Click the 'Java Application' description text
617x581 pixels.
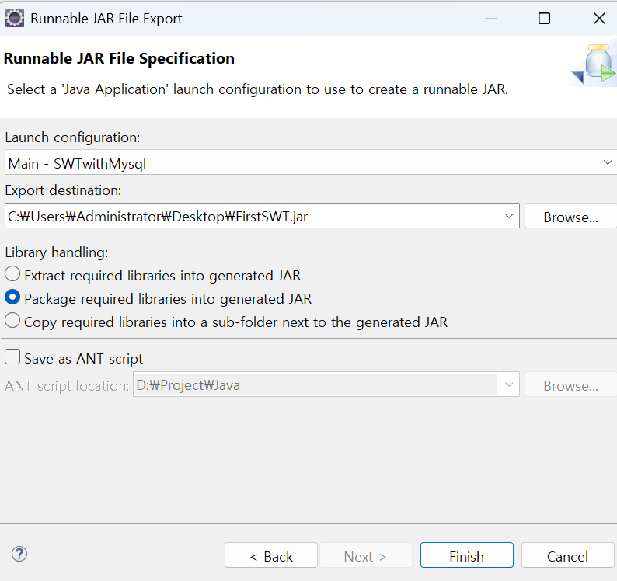[258, 89]
